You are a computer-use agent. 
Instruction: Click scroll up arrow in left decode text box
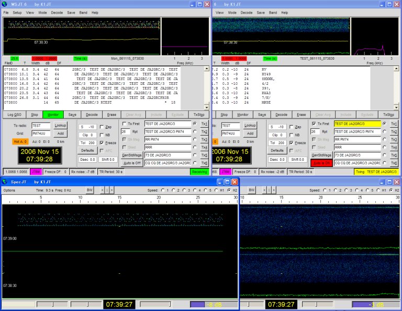coord(206,69)
